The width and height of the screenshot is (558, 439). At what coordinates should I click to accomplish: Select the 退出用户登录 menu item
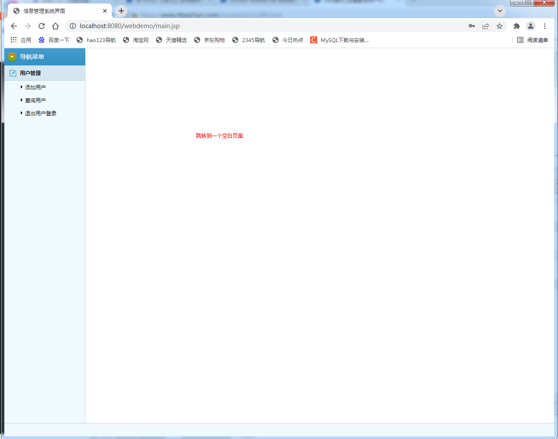(41, 113)
